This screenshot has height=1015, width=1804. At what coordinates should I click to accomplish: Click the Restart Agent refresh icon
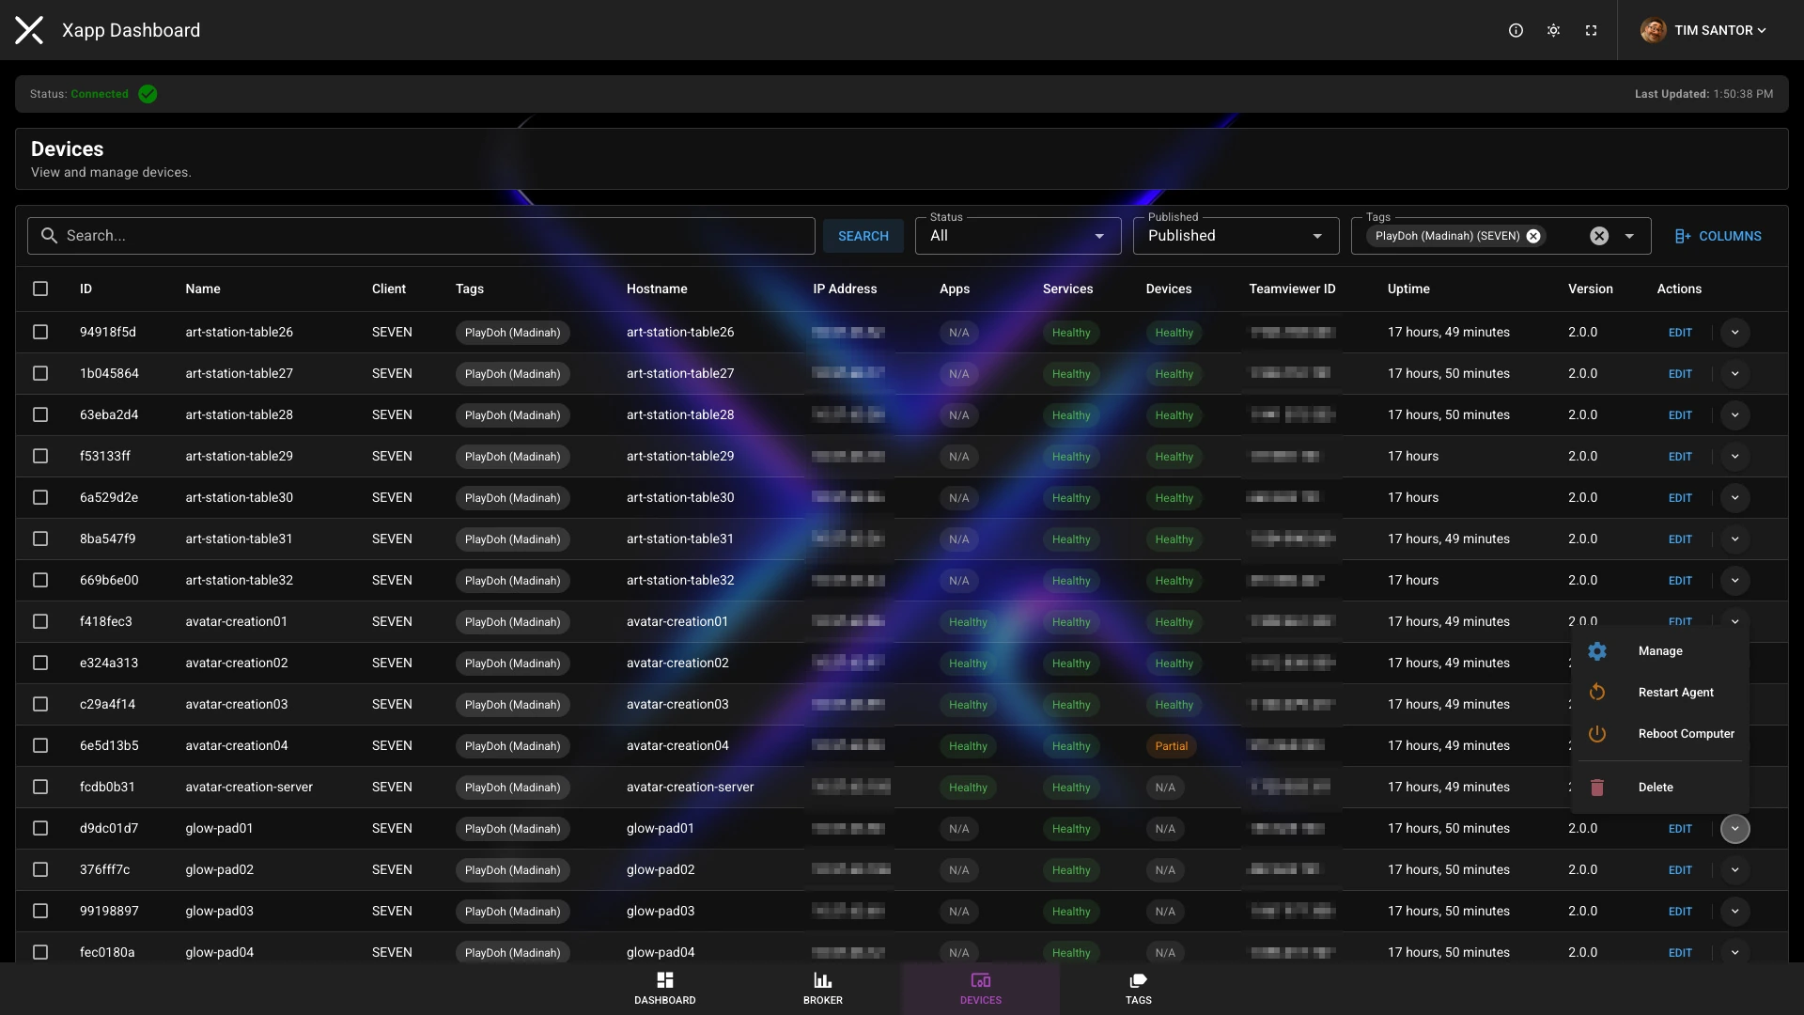[x=1596, y=693]
